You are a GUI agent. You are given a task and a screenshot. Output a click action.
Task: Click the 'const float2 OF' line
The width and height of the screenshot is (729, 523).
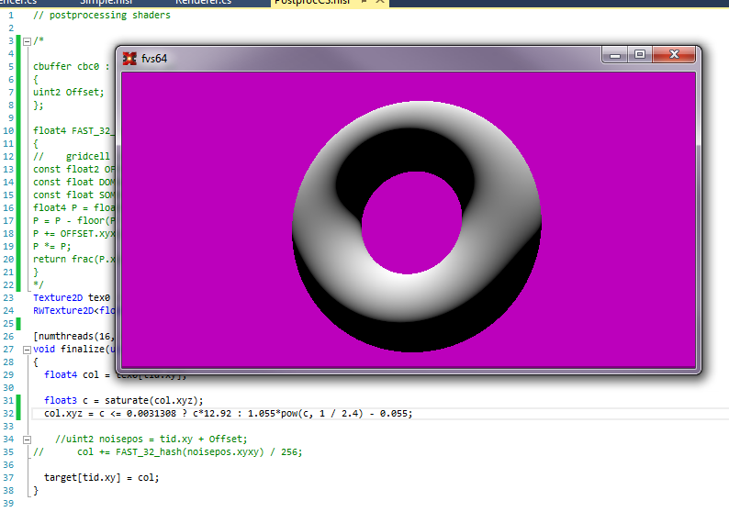73,170
